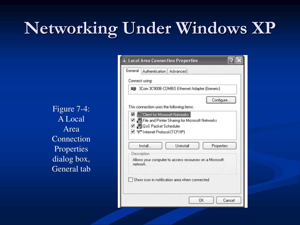Click the Configure... button
This screenshot has width=300, height=225.
[221, 100]
